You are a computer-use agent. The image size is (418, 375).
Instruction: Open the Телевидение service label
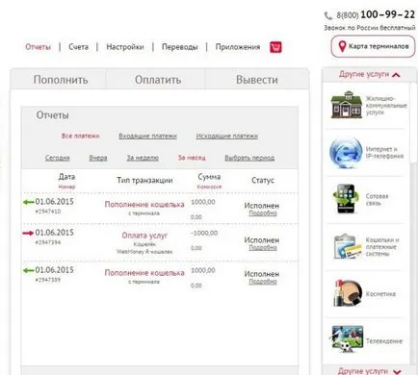[384, 341]
